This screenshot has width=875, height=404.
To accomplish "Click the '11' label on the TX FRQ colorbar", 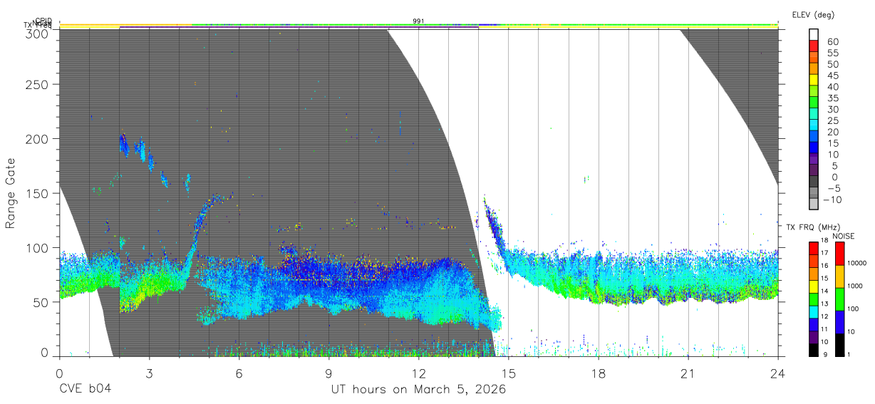I will click(825, 329).
